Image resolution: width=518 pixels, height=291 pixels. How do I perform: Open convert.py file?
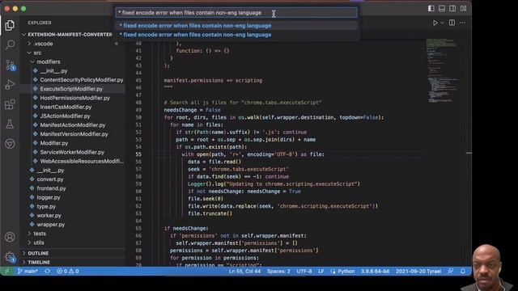50,179
